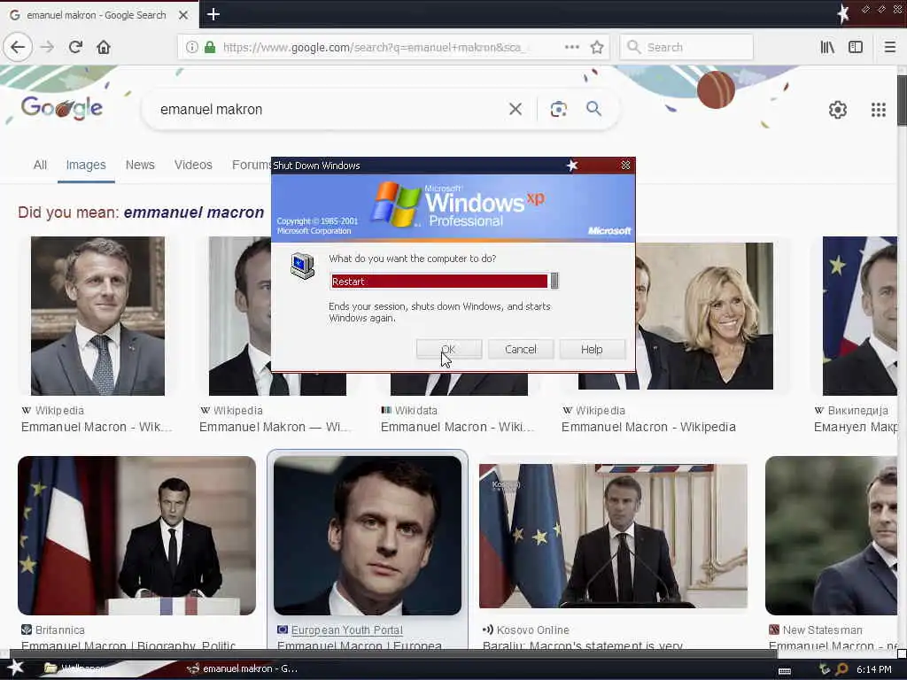The image size is (907, 680).
Task: Click the computer icon in shutdown dialog
Action: (303, 266)
